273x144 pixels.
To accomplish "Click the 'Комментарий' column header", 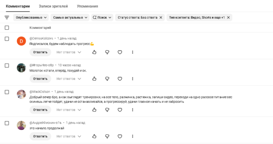I will (40, 28).
